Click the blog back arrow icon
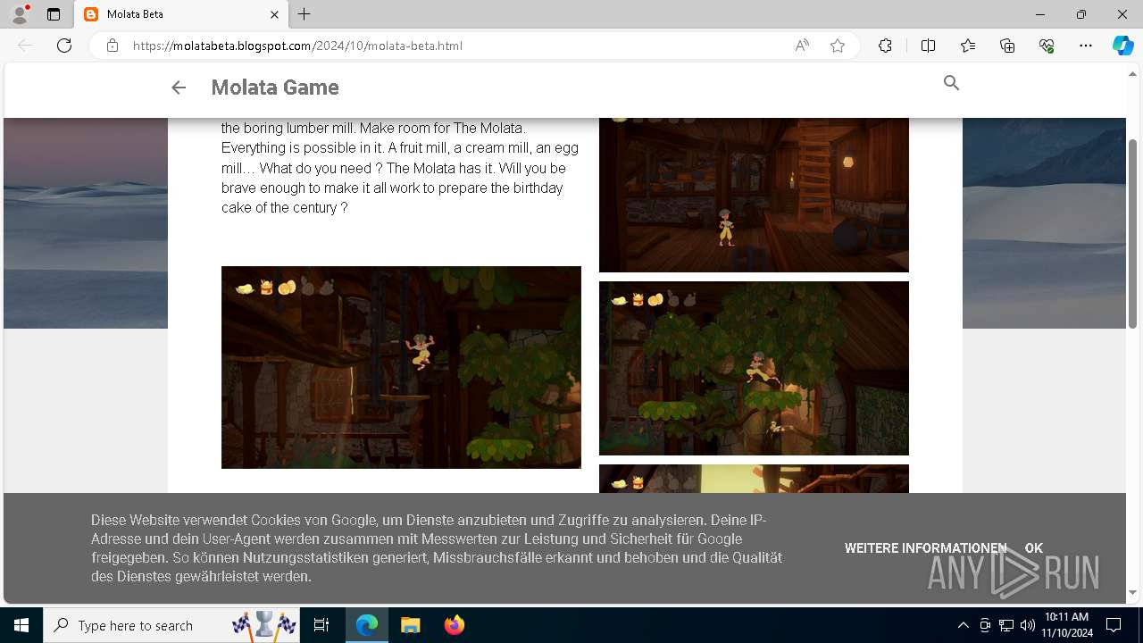Viewport: 1143px width, 643px height. (x=179, y=88)
